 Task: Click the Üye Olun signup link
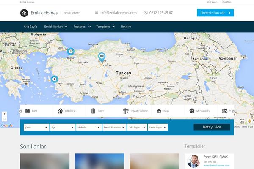point(226,2)
